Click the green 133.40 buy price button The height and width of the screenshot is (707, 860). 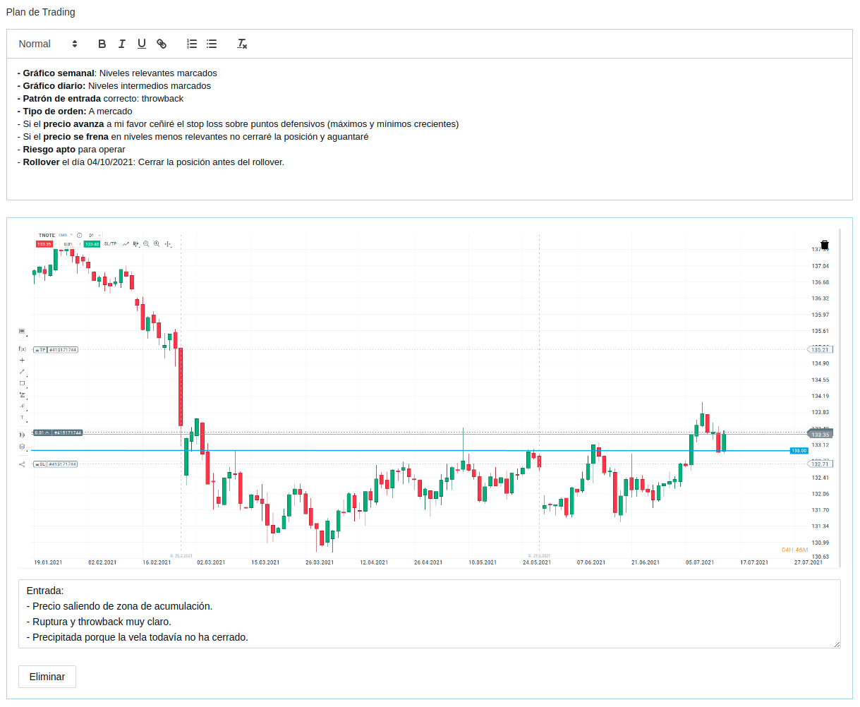click(x=92, y=244)
